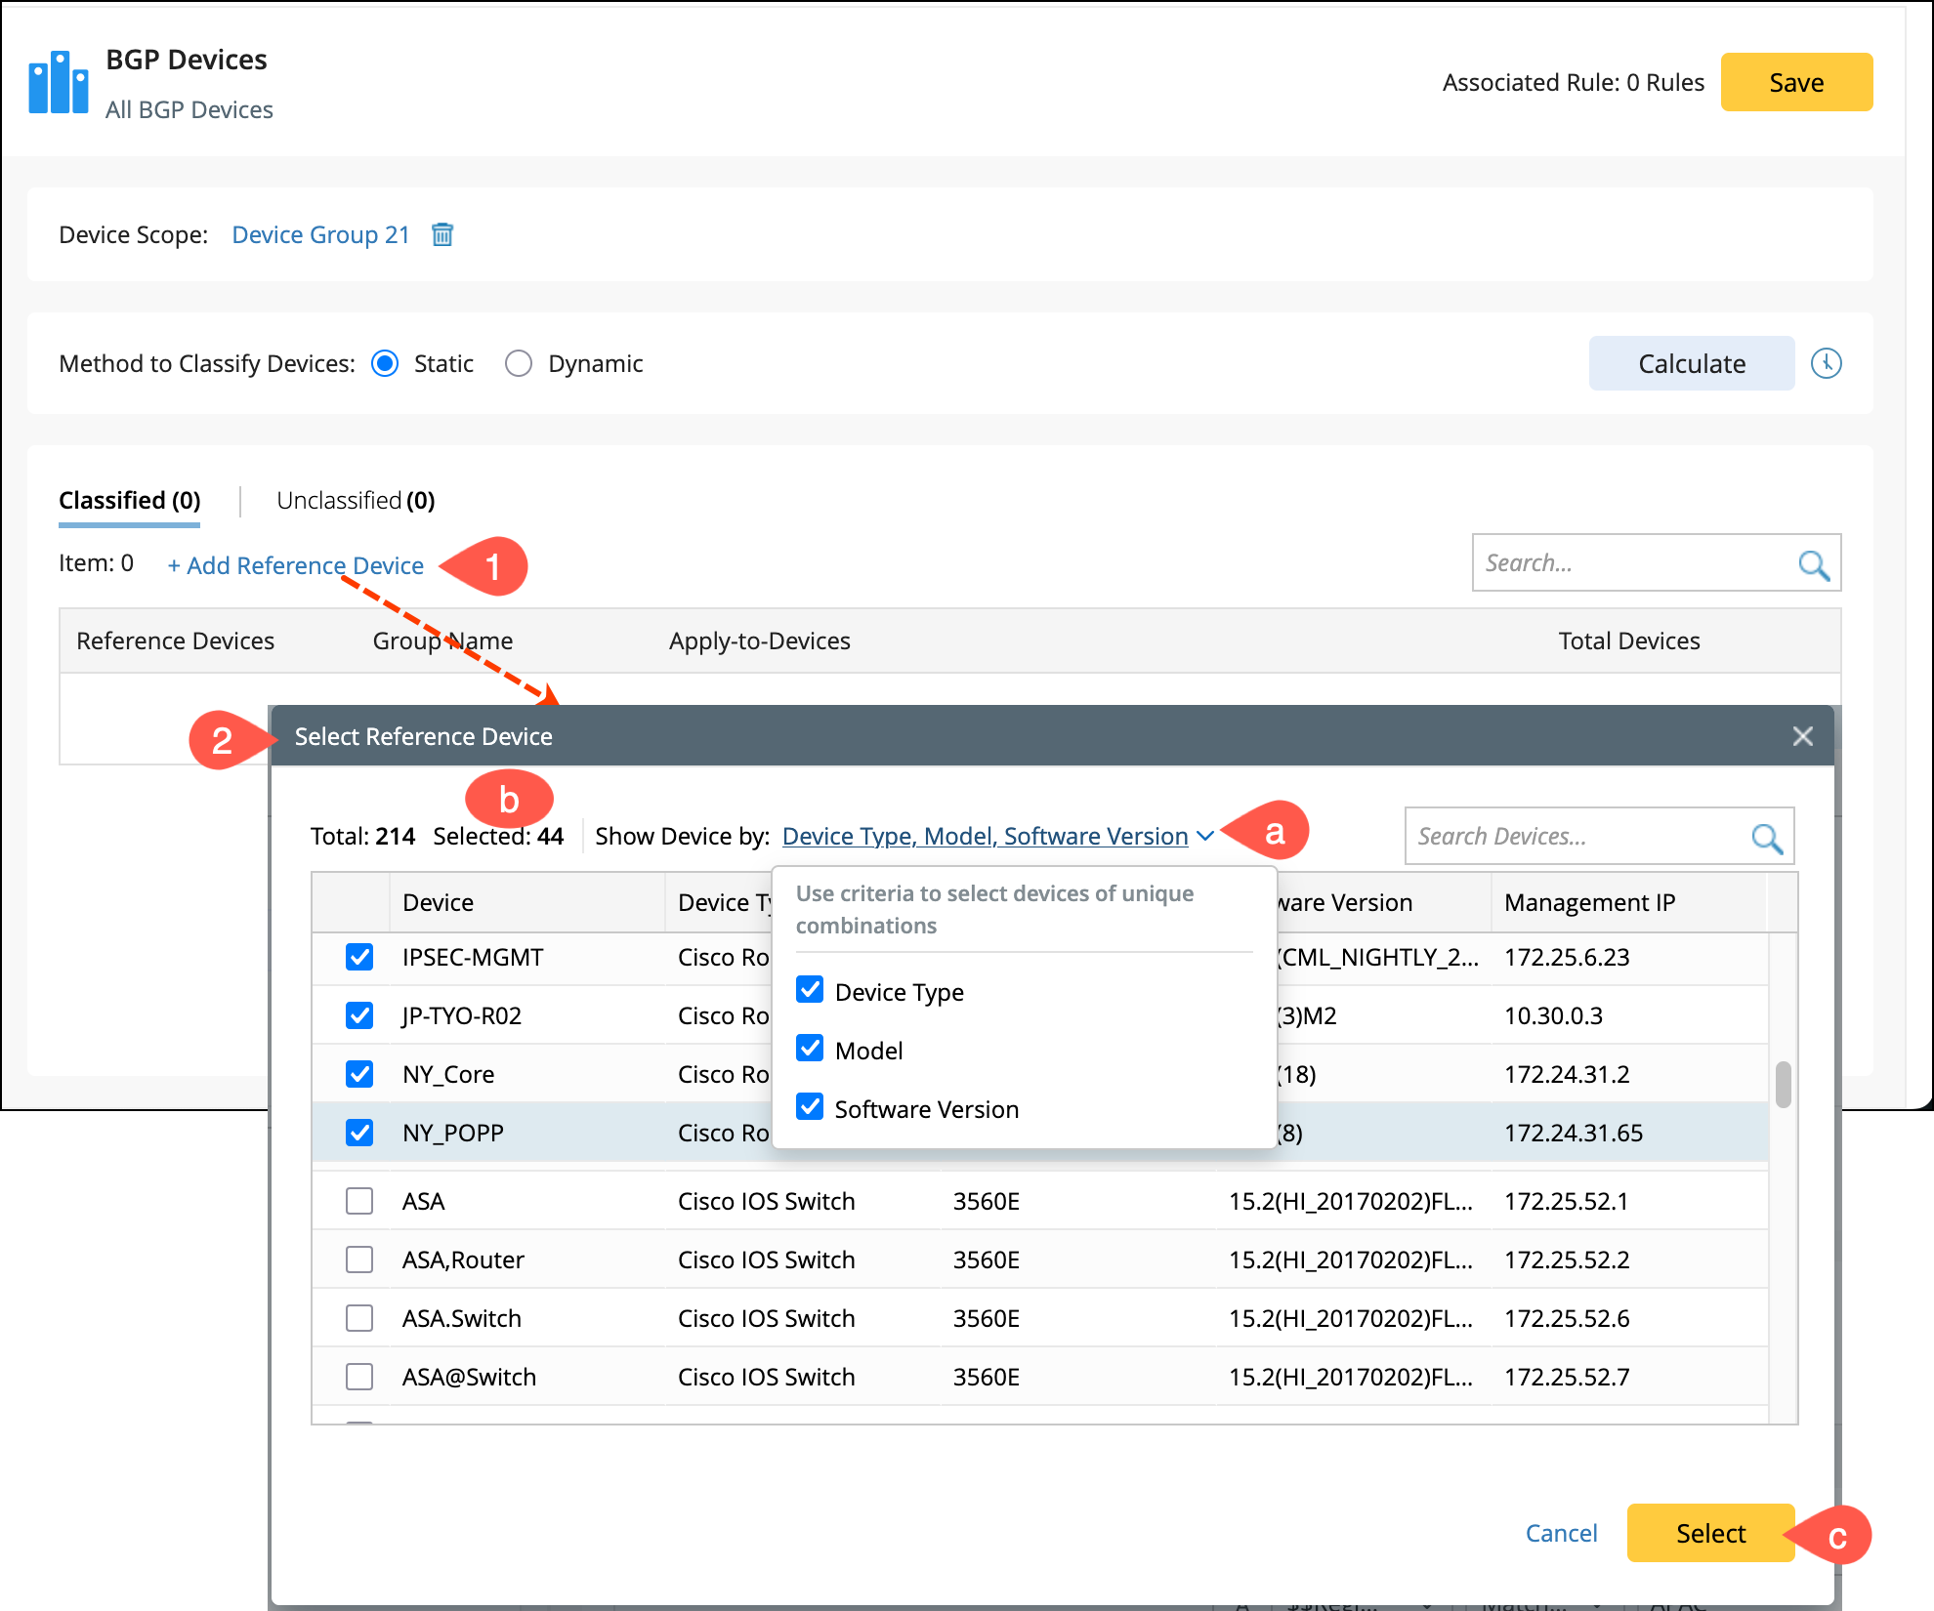Open Device Type, Model, Software Version dropdown
Viewport: 1934px width, 1611px height.
point(985,836)
